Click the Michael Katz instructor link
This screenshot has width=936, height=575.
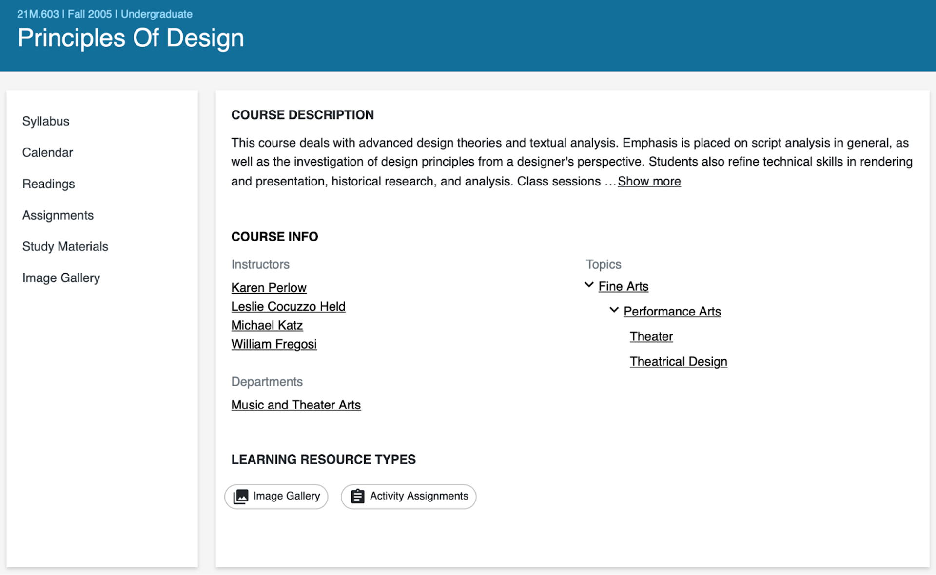267,325
